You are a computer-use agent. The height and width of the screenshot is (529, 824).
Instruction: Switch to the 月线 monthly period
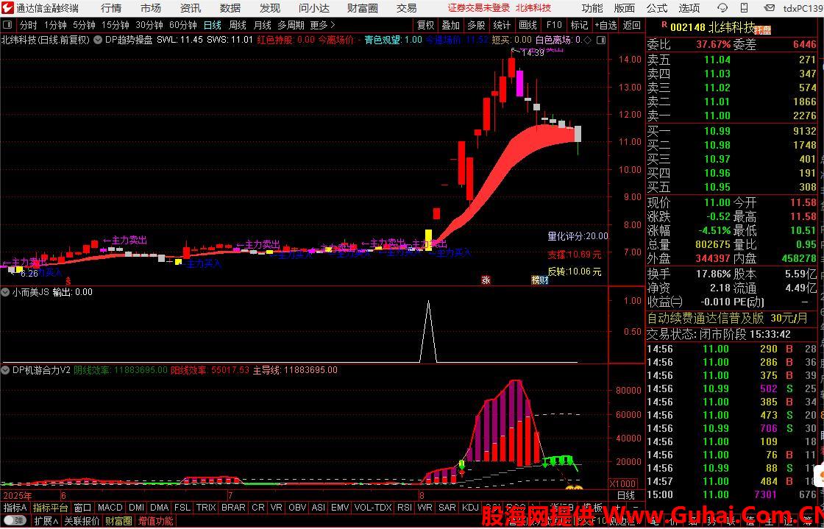pos(262,25)
